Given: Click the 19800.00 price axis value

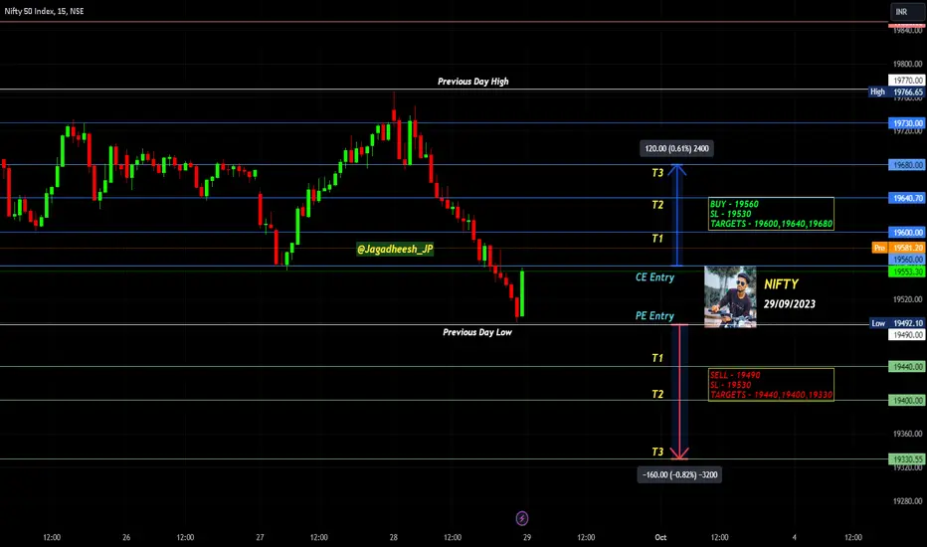Looking at the screenshot, I should 907,64.
